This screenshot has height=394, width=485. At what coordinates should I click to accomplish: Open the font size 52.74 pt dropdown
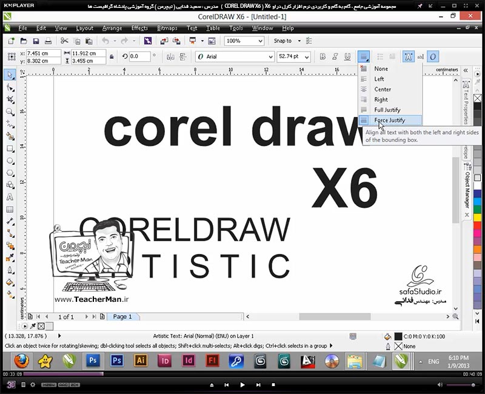[306, 56]
